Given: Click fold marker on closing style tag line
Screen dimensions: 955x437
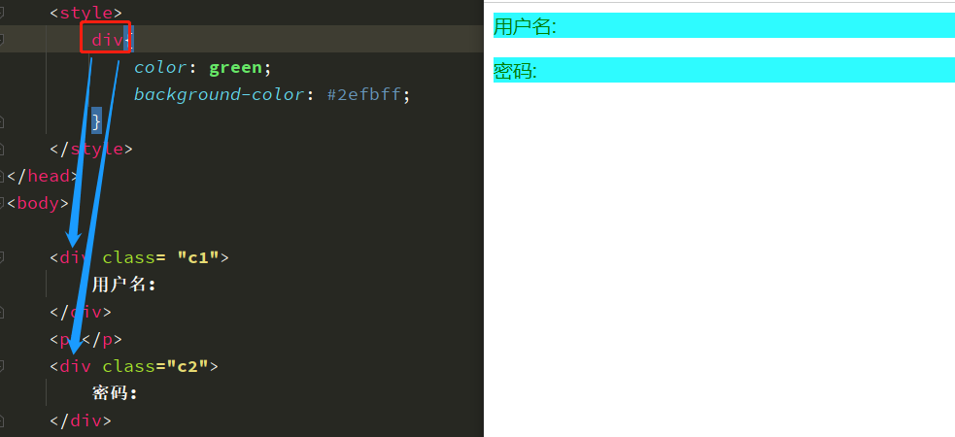Looking at the screenshot, I should pos(2,149).
